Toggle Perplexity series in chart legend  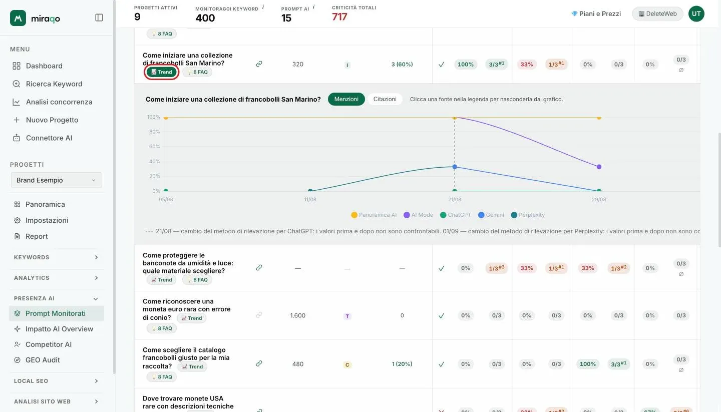[528, 215]
